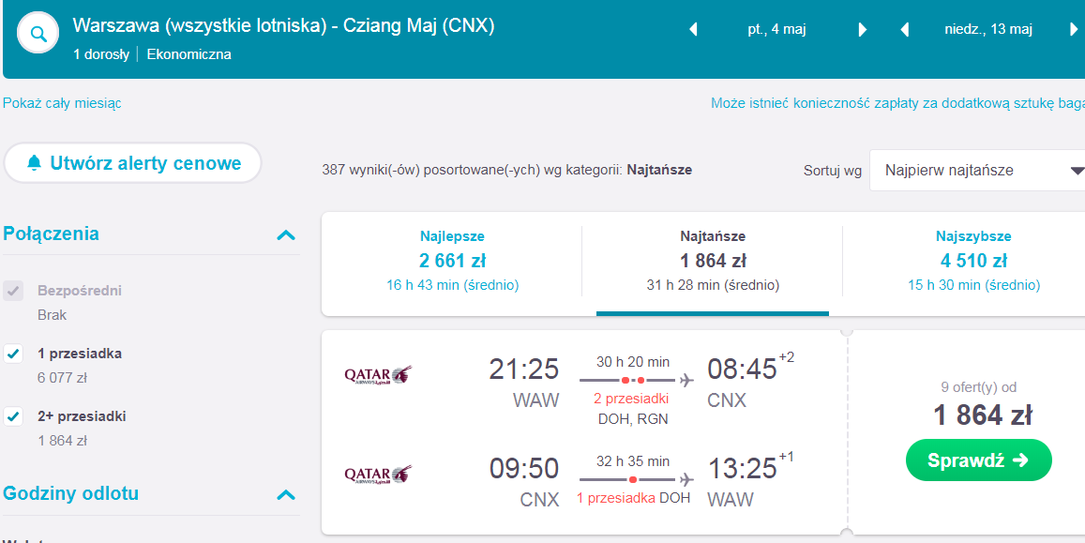Screen dimensions: 1085x543
Task: Click the magnifier search icon
Action: [38, 33]
